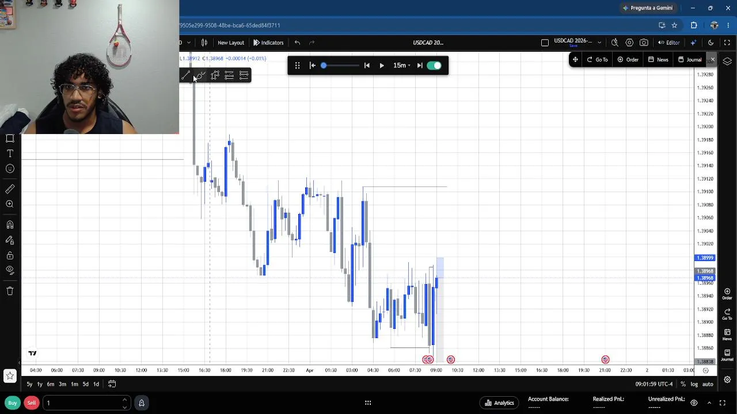Open News in the right sidebar
The width and height of the screenshot is (737, 414).
[727, 335]
